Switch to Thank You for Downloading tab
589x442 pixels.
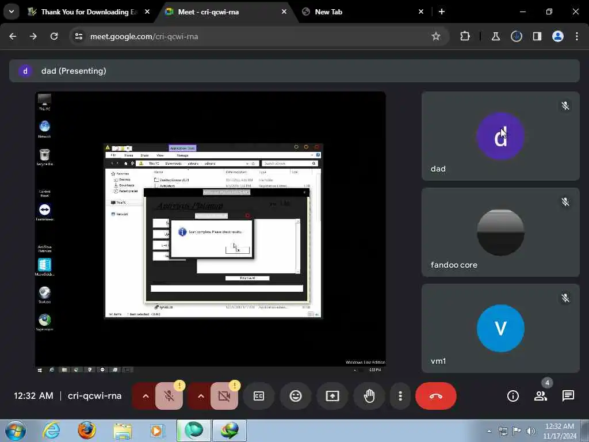tap(89, 12)
